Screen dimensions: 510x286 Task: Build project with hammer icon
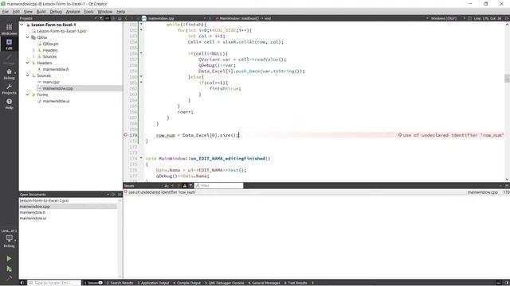pyautogui.click(x=9, y=278)
